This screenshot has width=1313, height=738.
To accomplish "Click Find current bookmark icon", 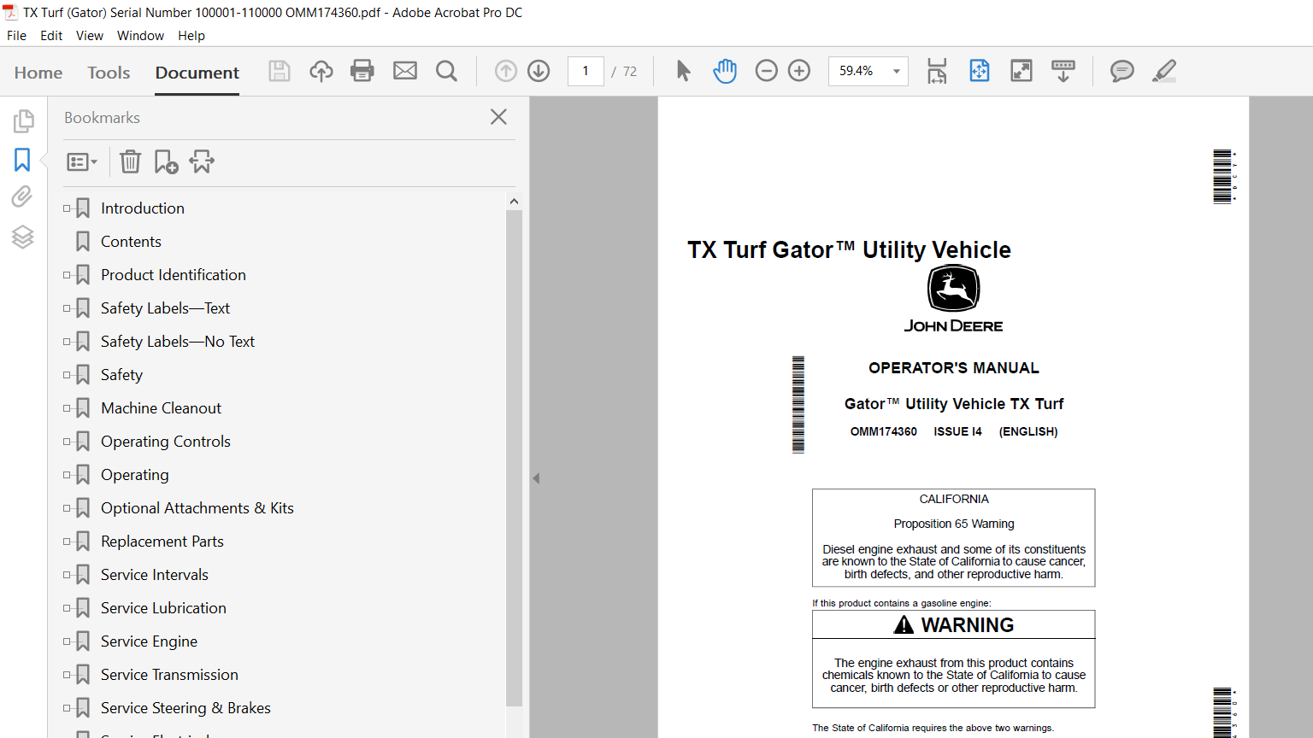I will click(x=203, y=161).
